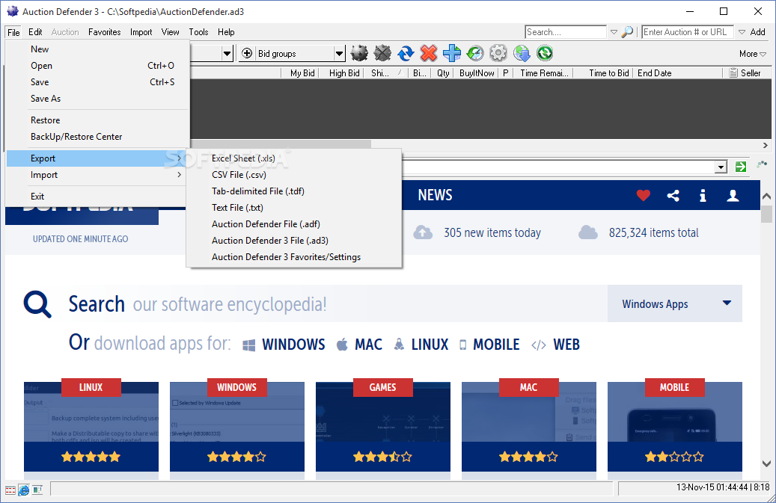Viewport: 776px width, 503px height.
Task: Click the red X delete icon
Action: pyautogui.click(x=429, y=53)
